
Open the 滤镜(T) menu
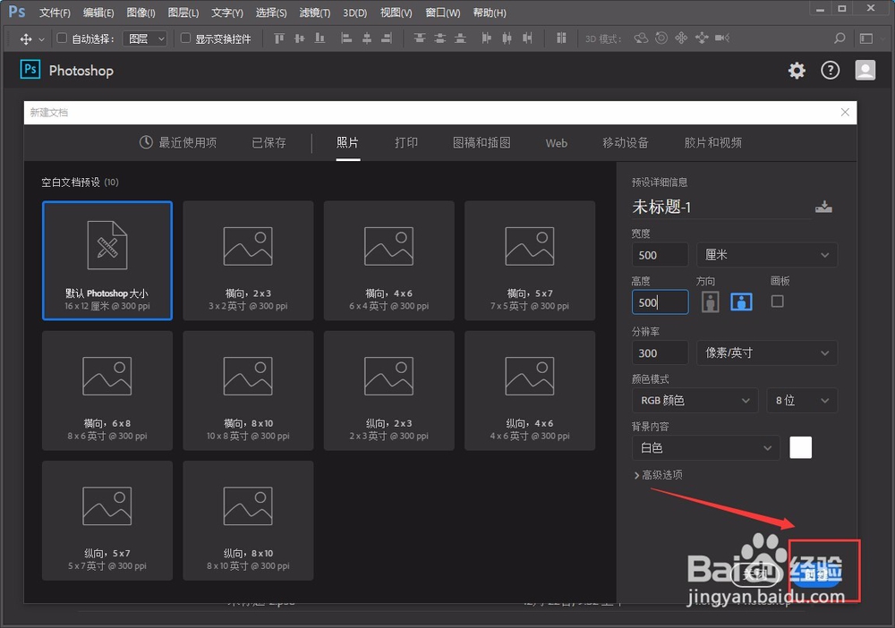[x=314, y=13]
